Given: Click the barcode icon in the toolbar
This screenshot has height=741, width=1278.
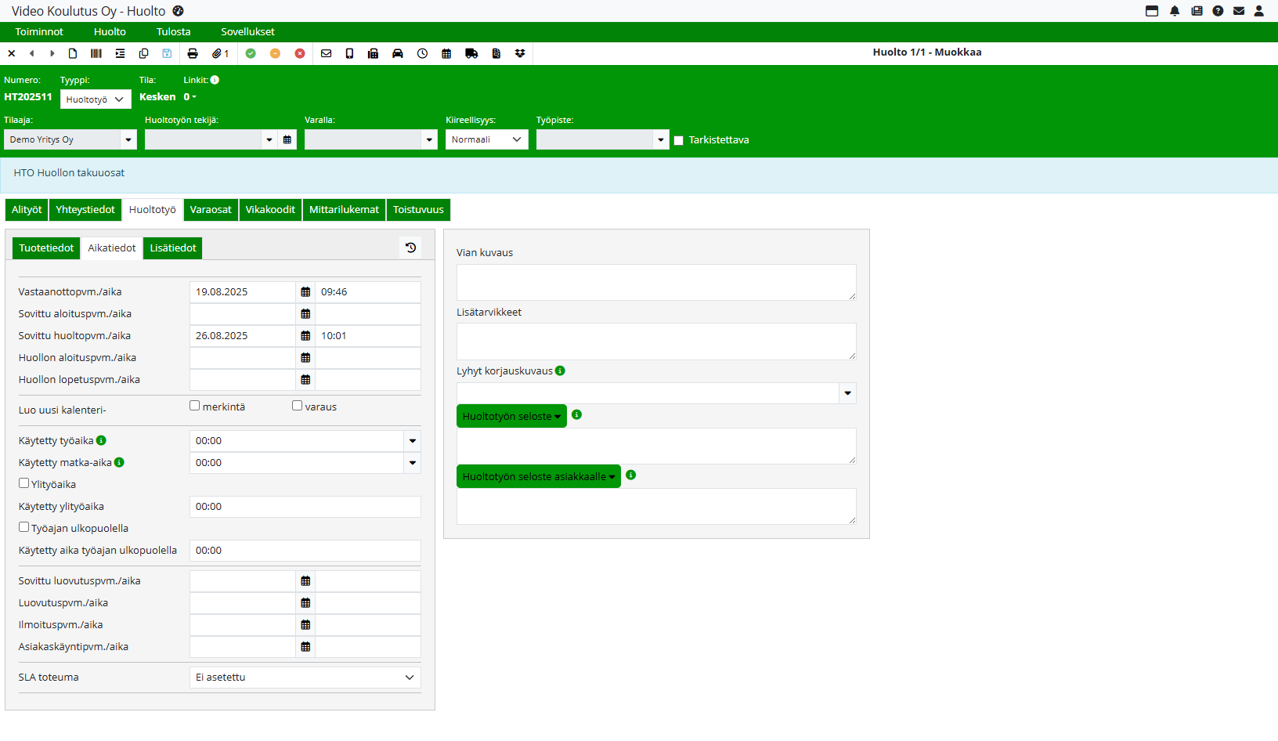Looking at the screenshot, I should [96, 53].
